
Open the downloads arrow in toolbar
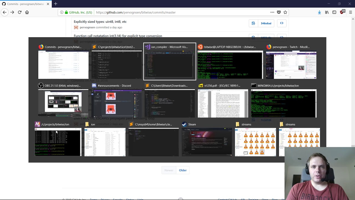[319, 12]
